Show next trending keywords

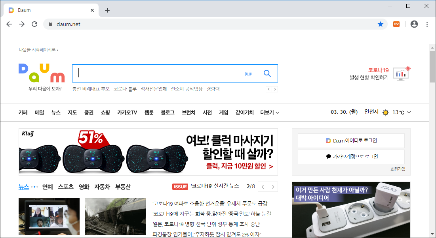point(275,89)
